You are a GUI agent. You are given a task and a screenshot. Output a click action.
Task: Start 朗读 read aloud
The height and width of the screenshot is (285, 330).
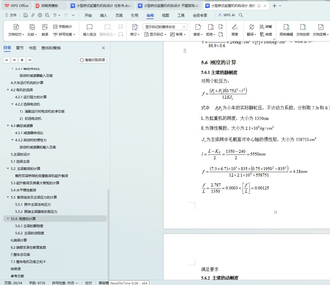pos(45,30)
